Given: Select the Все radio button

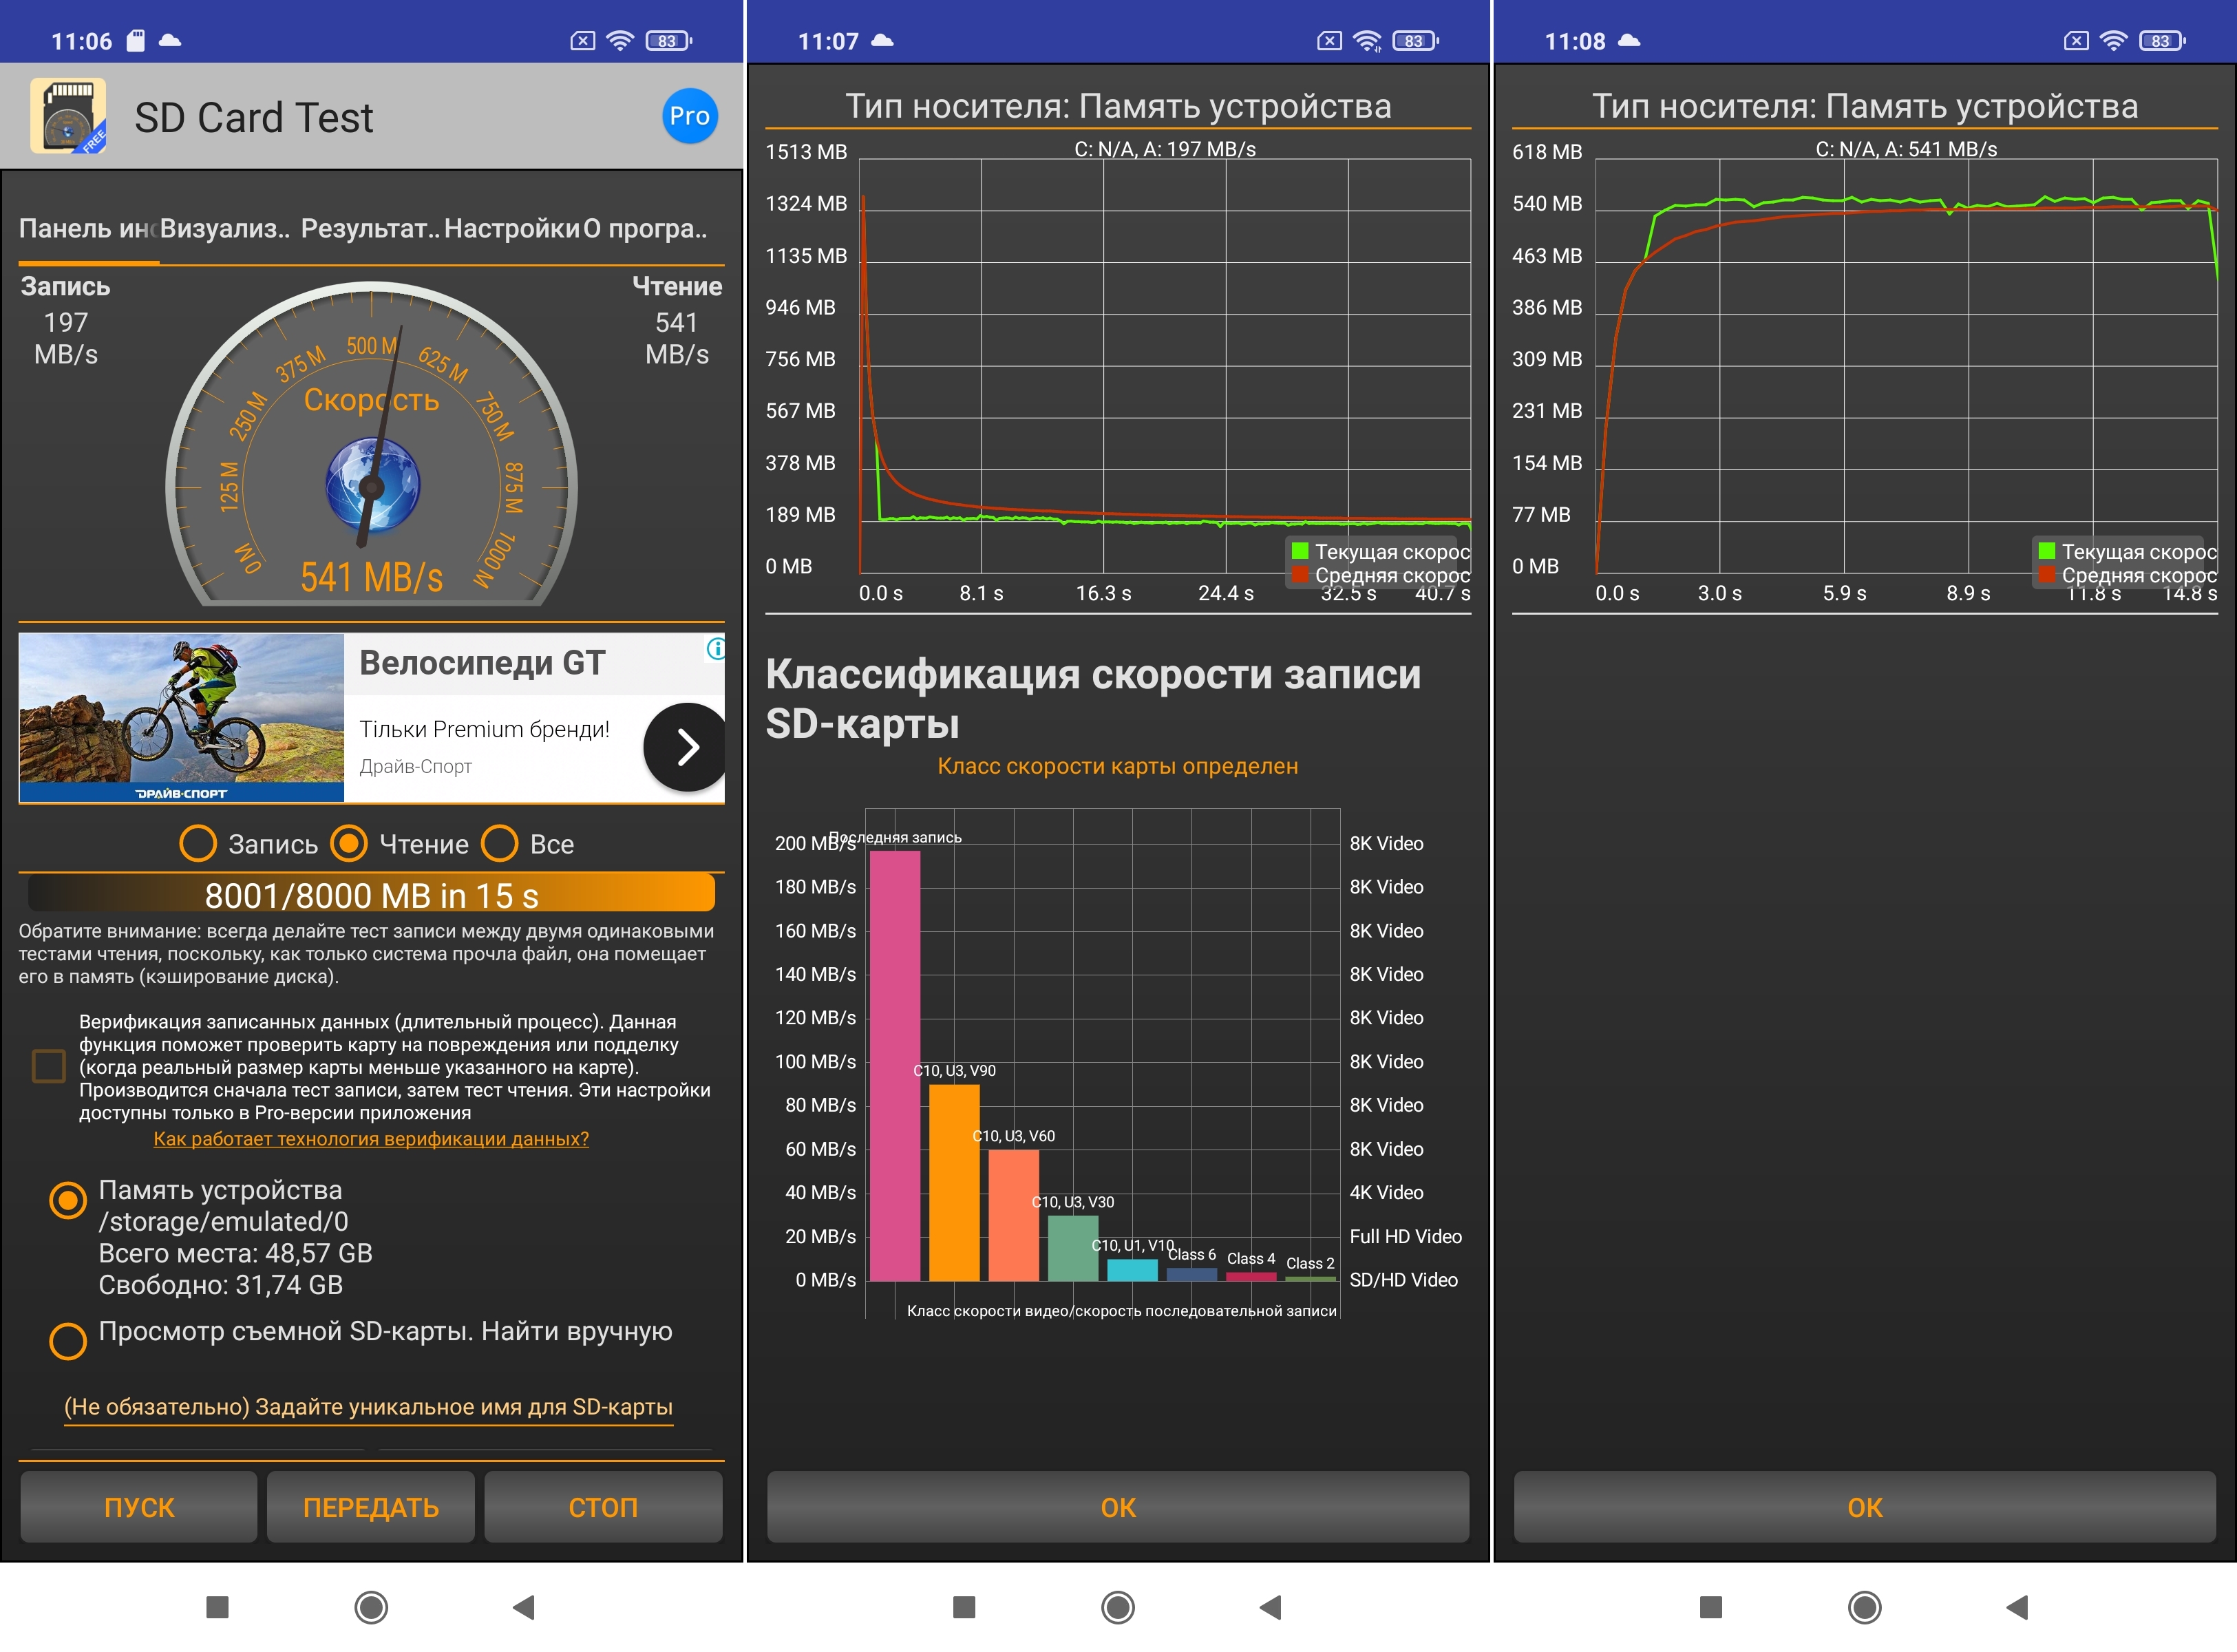Looking at the screenshot, I should [500, 843].
